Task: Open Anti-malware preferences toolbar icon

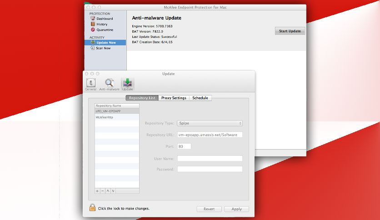Action: click(109, 84)
